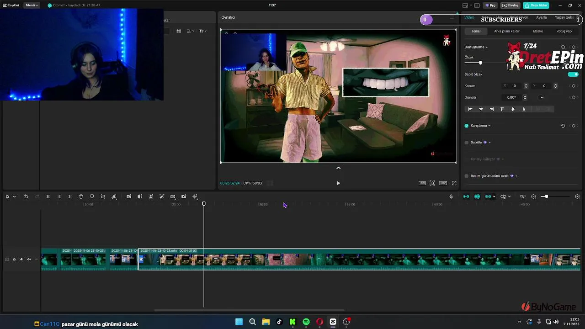Delete selected clip with trash icon

coord(81,196)
